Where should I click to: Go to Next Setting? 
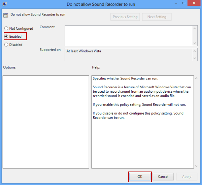pyautogui.click(x=157, y=17)
